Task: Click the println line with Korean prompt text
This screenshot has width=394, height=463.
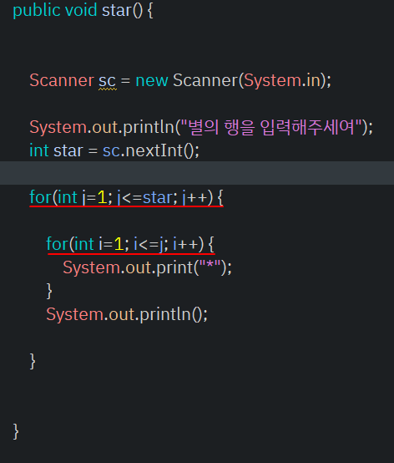Action: coord(201,128)
